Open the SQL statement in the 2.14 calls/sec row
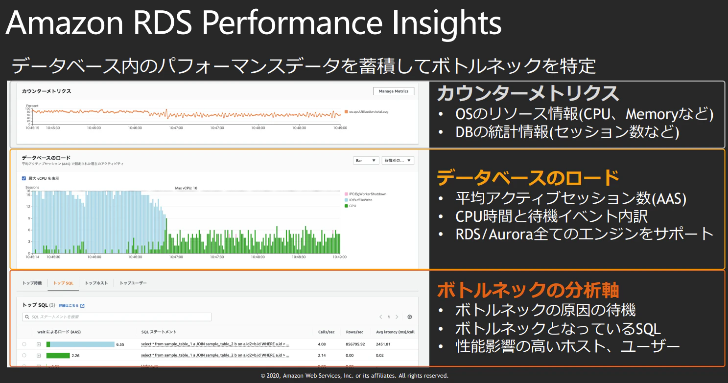 (x=215, y=355)
